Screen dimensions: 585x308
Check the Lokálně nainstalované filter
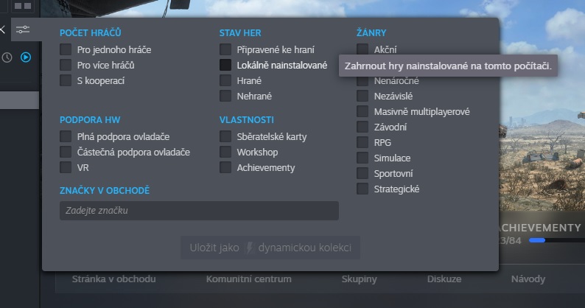click(225, 66)
